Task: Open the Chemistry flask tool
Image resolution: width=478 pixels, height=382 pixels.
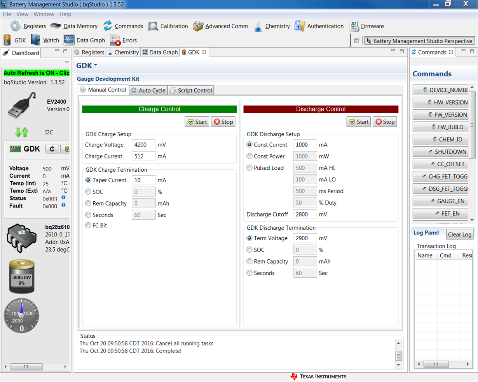Action: coord(258,26)
